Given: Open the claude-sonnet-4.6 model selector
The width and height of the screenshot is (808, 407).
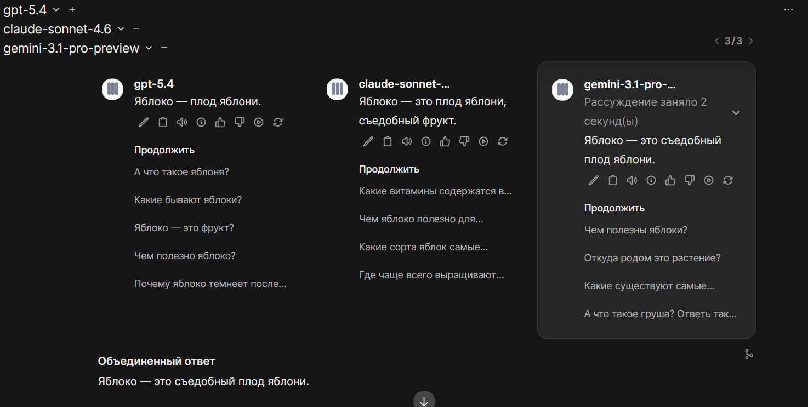Looking at the screenshot, I should pyautogui.click(x=121, y=29).
